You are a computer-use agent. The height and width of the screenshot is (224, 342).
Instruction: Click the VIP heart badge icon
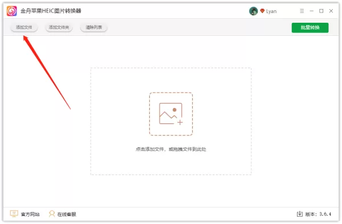[x=262, y=11]
